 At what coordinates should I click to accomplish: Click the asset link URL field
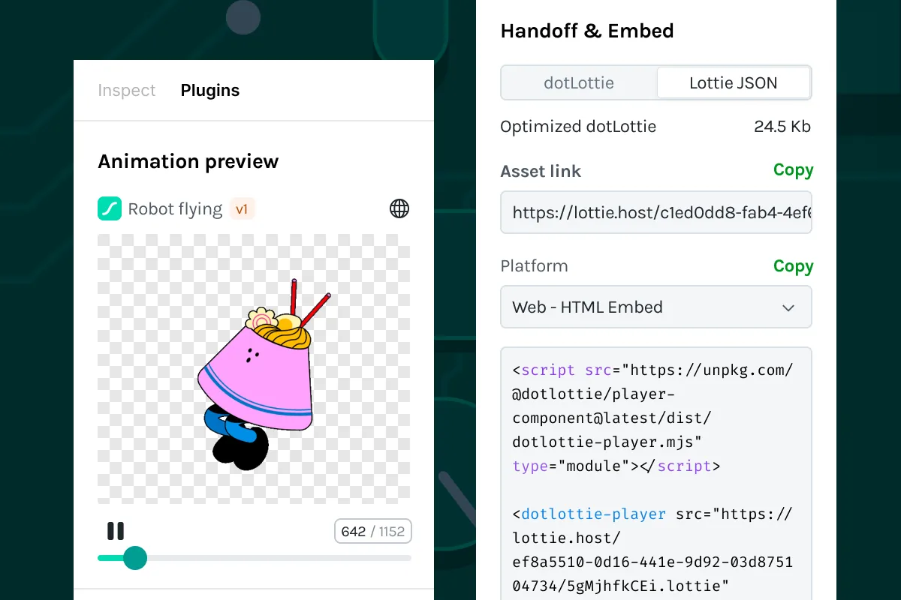coord(656,212)
